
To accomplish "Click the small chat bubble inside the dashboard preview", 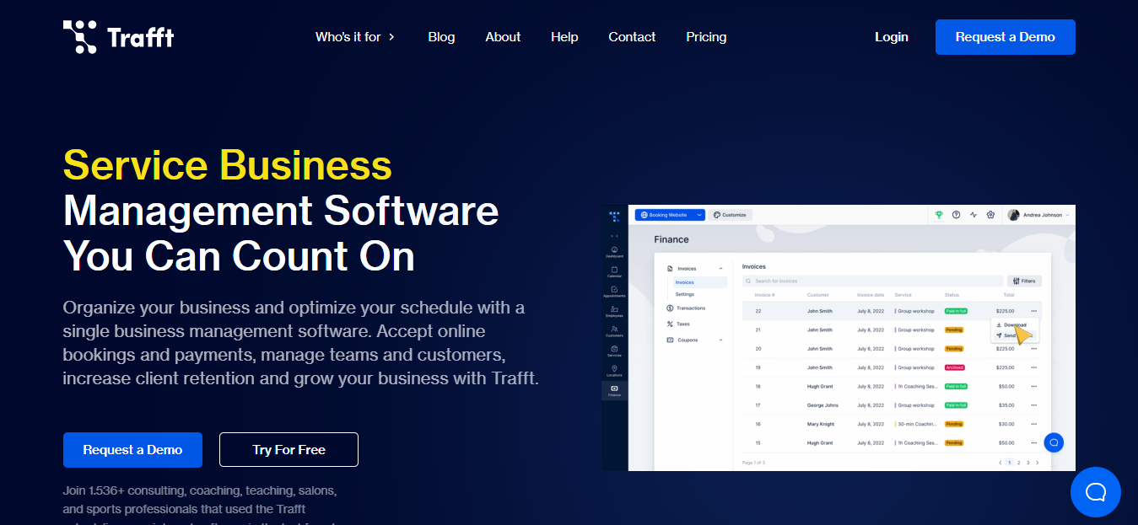I will [x=1054, y=442].
